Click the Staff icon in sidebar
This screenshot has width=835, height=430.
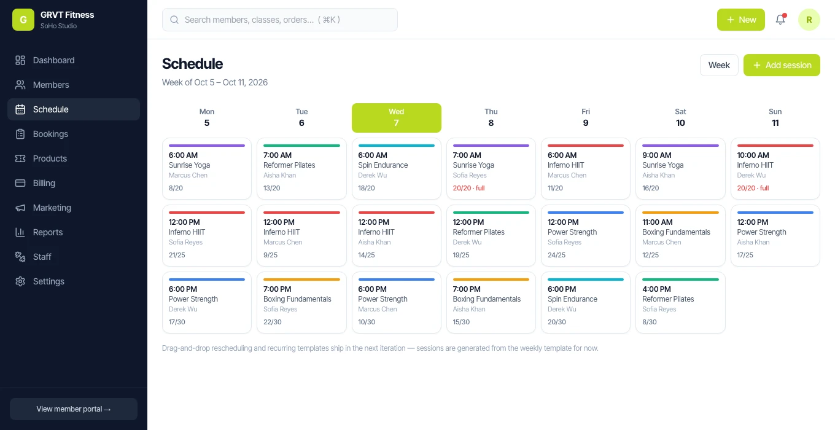click(20, 257)
